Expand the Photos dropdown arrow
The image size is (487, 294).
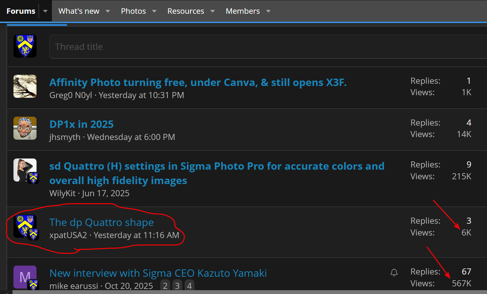[x=154, y=11]
